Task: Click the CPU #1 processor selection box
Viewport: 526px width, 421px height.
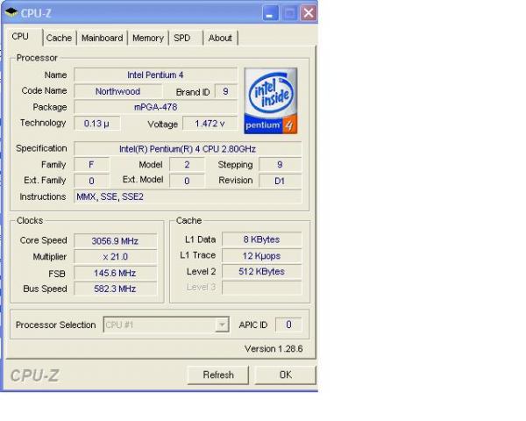Action: 167,325
